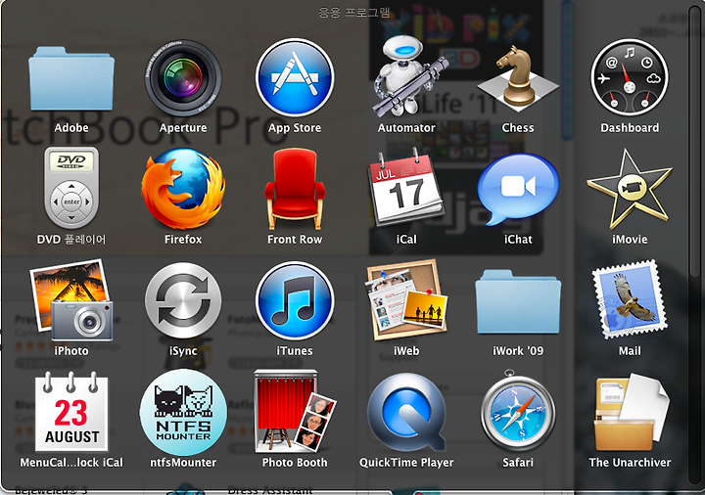Open iMovie star icon

coord(630,189)
